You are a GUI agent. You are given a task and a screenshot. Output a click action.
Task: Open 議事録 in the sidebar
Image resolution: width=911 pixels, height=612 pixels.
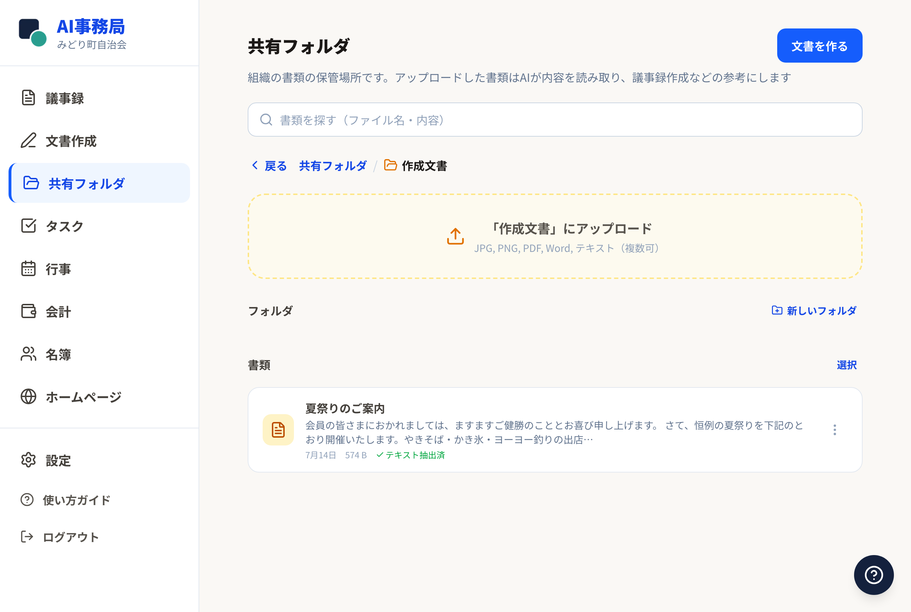pyautogui.click(x=99, y=98)
